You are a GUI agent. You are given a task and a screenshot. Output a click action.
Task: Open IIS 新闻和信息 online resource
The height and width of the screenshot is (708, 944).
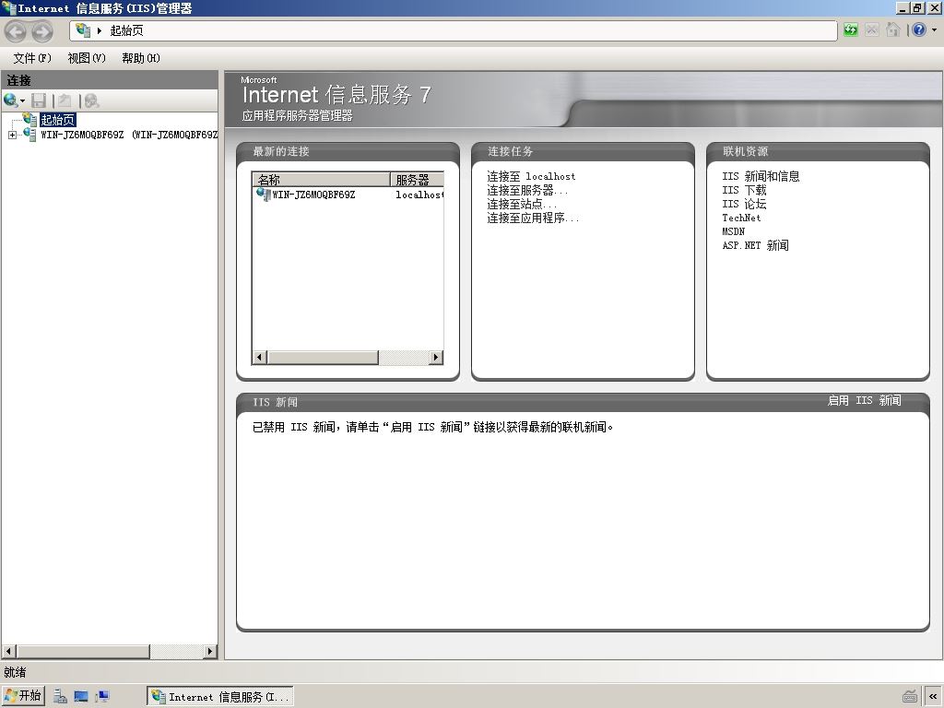(761, 176)
